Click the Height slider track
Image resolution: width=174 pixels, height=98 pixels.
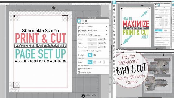(92, 43)
